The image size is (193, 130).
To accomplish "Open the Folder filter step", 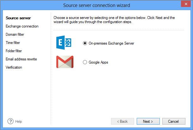I will [x=14, y=51].
